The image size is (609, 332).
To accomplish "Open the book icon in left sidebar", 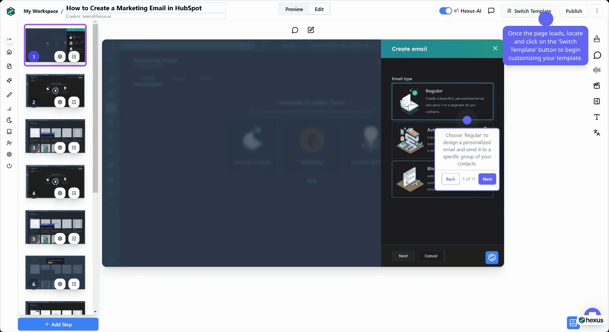I will point(9,132).
